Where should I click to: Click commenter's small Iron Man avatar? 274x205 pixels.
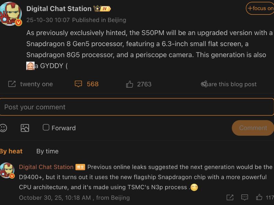click(x=7, y=170)
